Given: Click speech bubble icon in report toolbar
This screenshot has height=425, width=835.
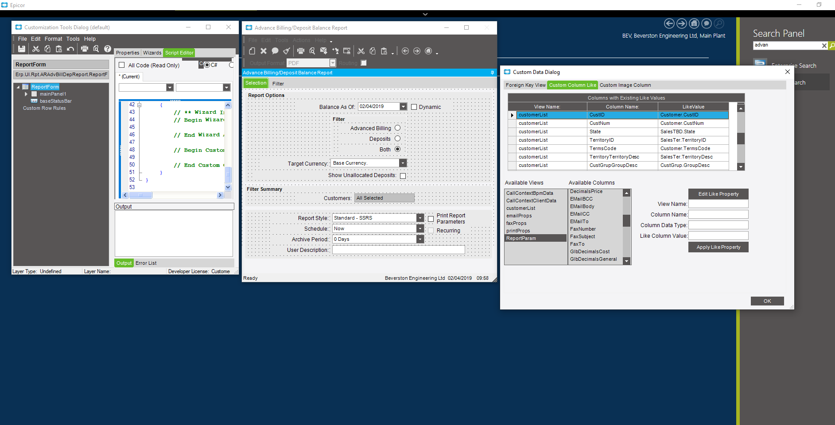Looking at the screenshot, I should 275,51.
